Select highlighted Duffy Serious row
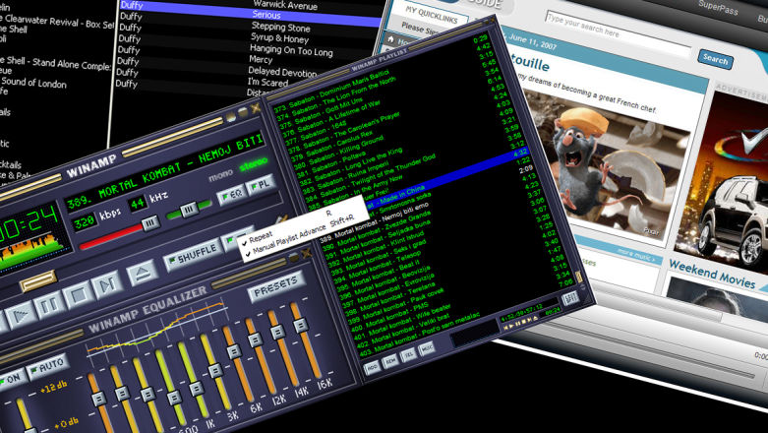 (x=250, y=15)
